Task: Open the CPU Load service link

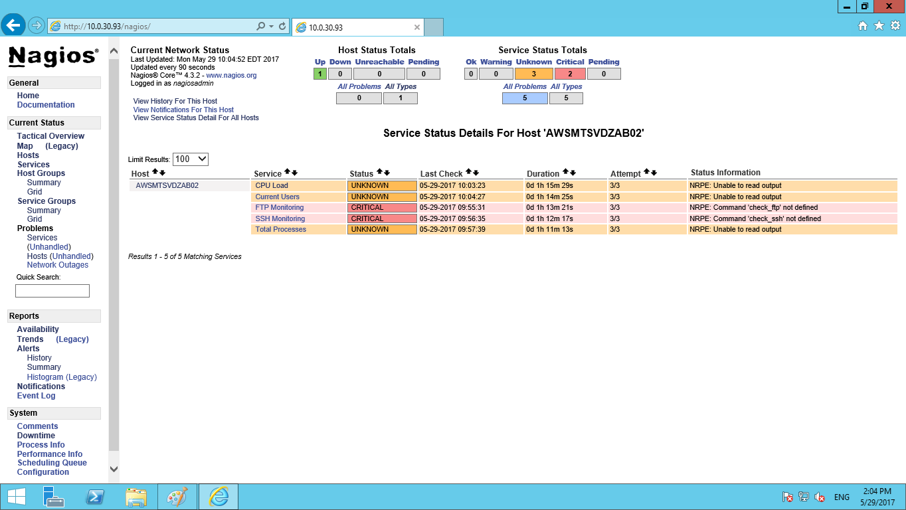Action: (272, 185)
